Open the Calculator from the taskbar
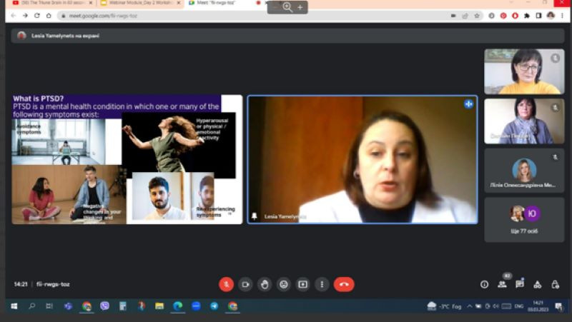572x322 pixels. coord(122,306)
